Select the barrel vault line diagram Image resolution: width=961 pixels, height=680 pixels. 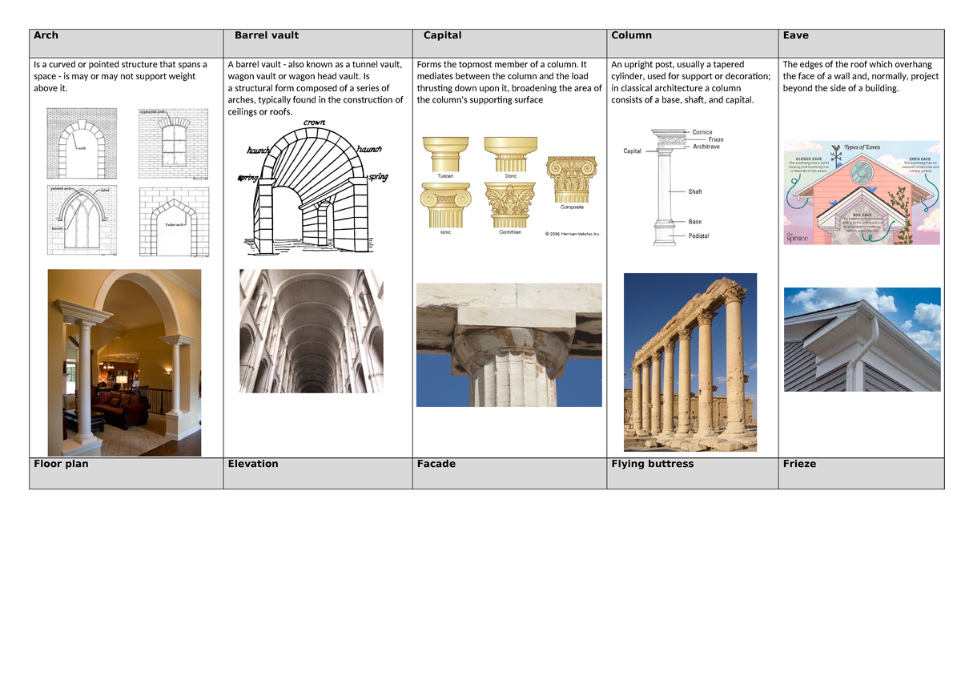[x=313, y=189]
